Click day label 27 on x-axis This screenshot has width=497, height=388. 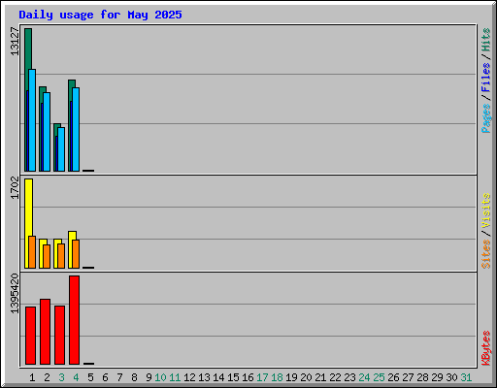pyautogui.click(x=408, y=377)
